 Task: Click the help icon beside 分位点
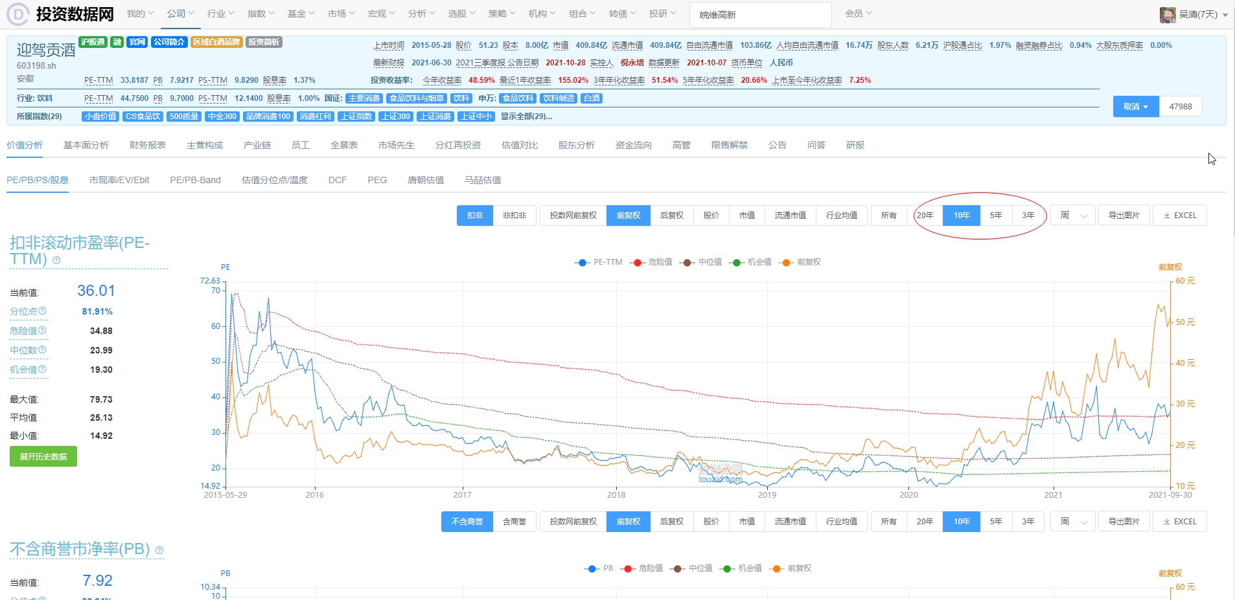[x=43, y=311]
